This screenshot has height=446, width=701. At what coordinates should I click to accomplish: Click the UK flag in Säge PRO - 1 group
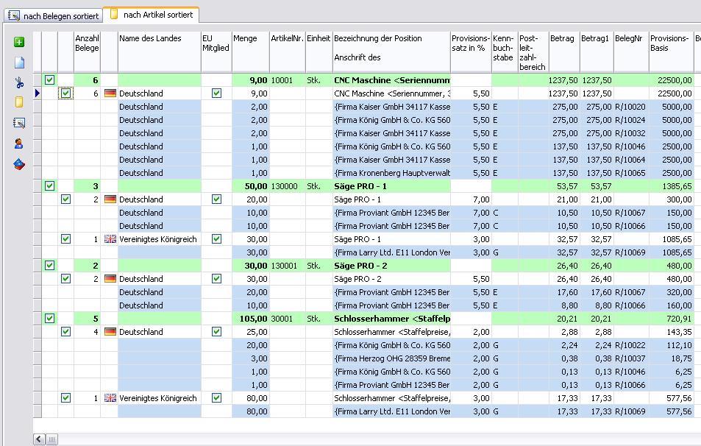tap(110, 239)
